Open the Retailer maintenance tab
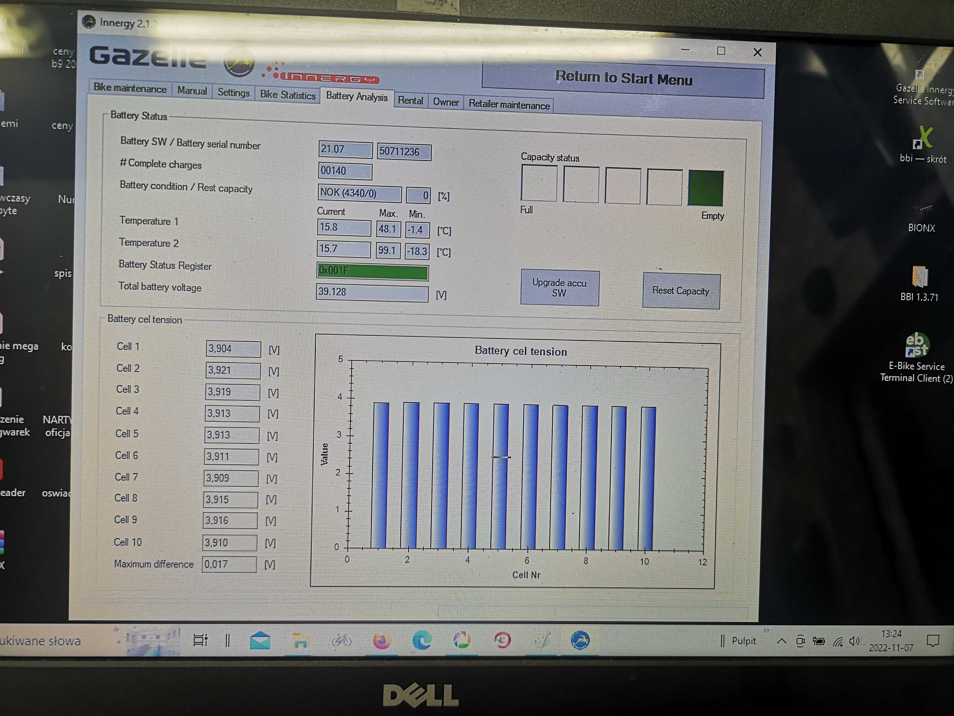Image resolution: width=954 pixels, height=716 pixels. (x=509, y=105)
